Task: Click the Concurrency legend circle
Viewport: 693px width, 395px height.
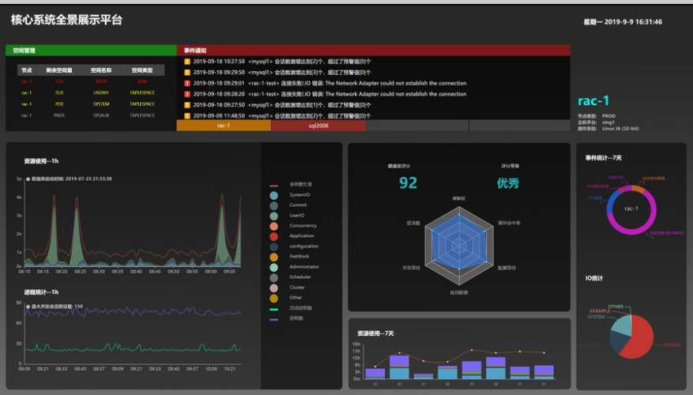Action: pos(274,225)
